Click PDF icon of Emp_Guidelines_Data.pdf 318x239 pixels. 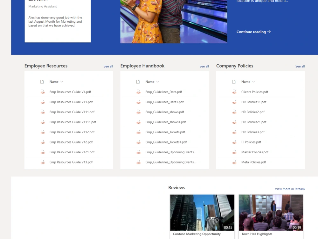(138, 92)
